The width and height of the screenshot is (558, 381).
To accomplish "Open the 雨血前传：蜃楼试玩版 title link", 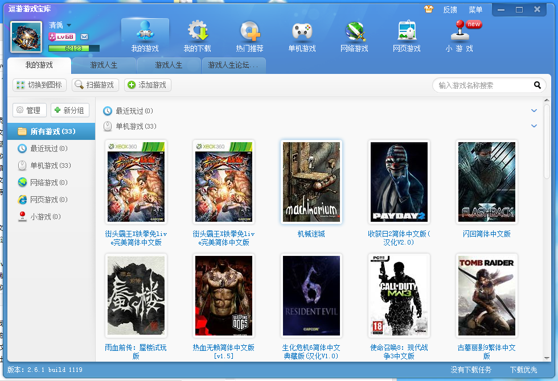I will pyautogui.click(x=136, y=352).
